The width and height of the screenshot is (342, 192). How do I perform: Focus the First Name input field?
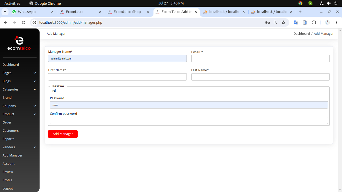(117, 77)
